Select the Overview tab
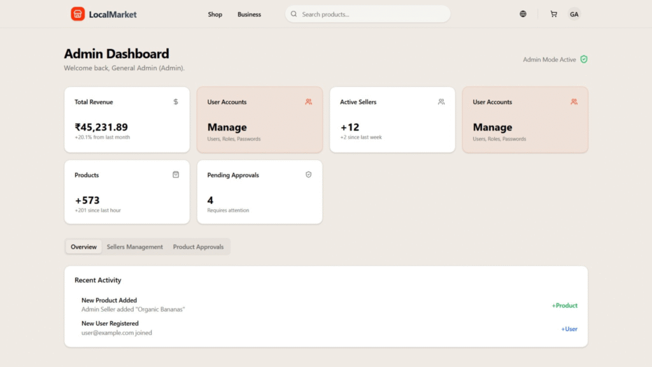Viewport: 652px width, 367px height. tap(83, 247)
